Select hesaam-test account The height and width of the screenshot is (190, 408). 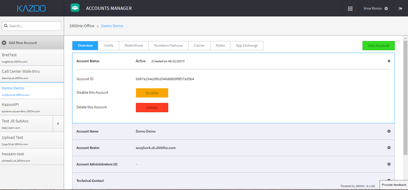click(32, 156)
